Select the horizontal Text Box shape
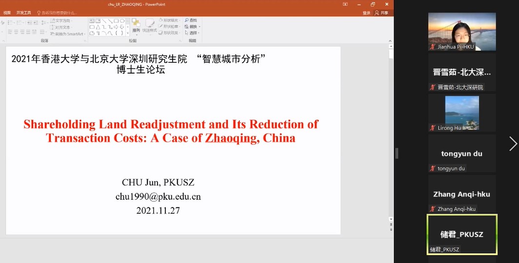Screen dimensions: 519x263 pyautogui.click(x=92, y=21)
